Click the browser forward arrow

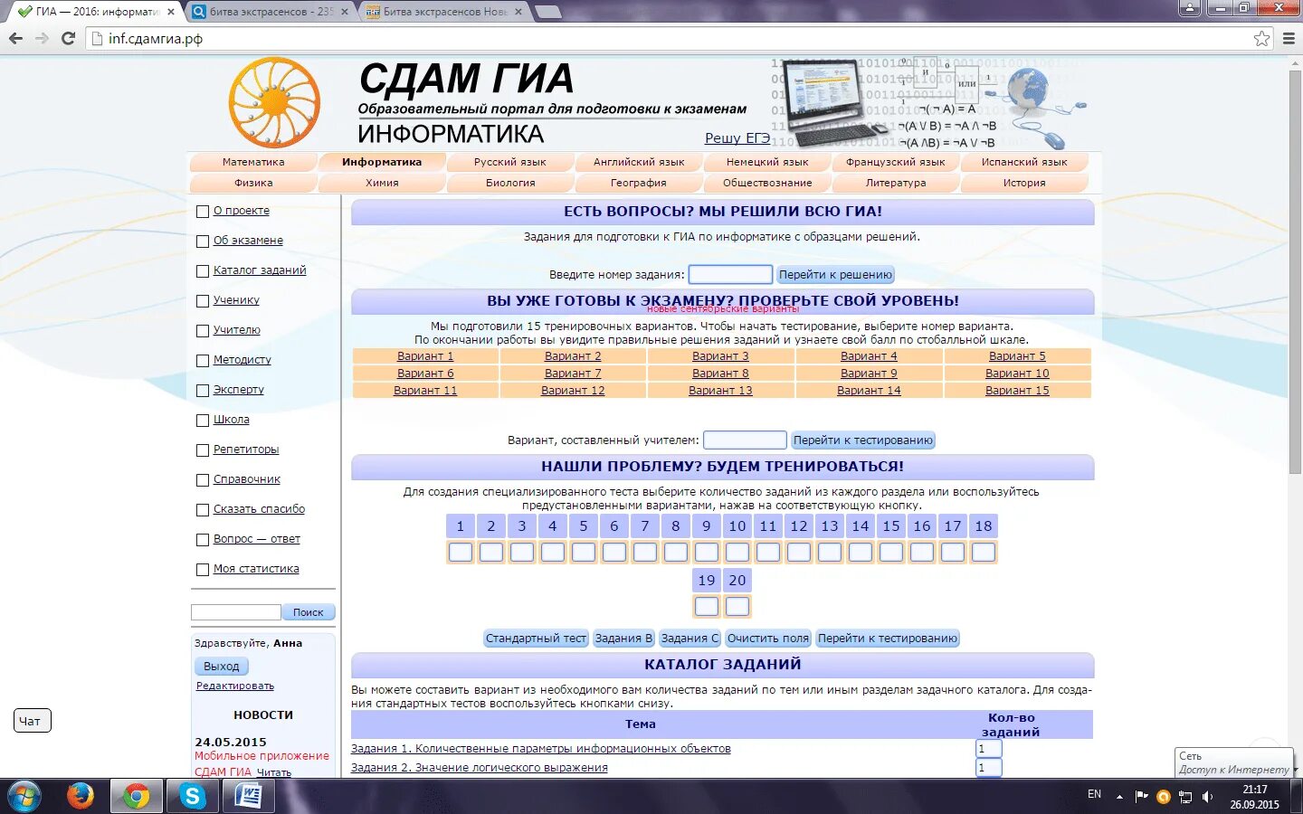click(42, 38)
